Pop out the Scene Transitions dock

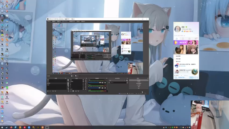click(x=127, y=78)
